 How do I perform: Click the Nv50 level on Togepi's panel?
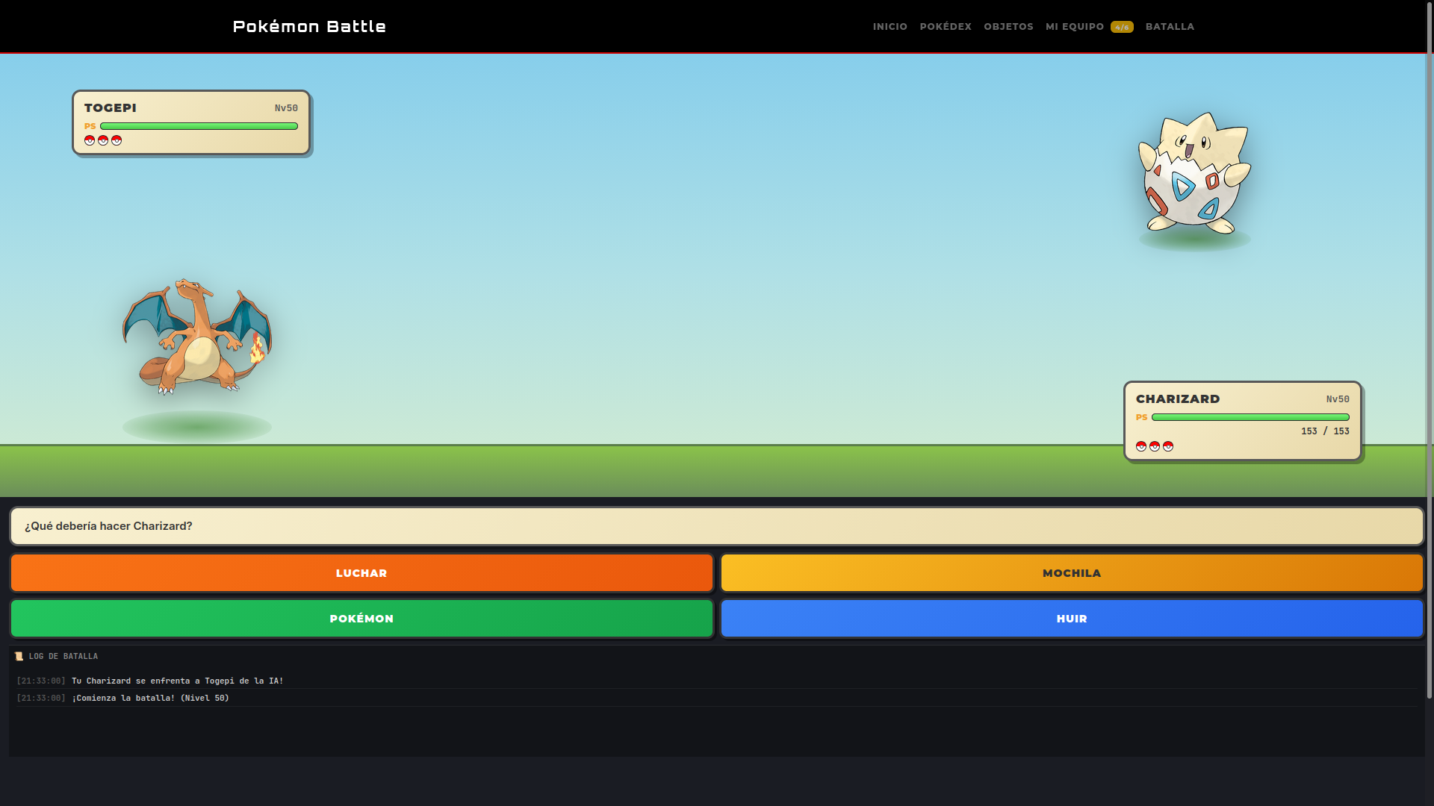[x=286, y=108]
